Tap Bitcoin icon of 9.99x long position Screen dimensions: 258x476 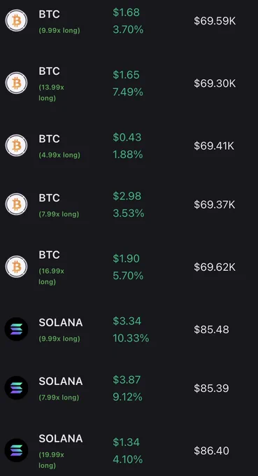pyautogui.click(x=16, y=20)
